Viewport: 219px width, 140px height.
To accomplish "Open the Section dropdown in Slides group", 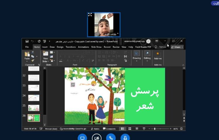I will click(52, 61).
